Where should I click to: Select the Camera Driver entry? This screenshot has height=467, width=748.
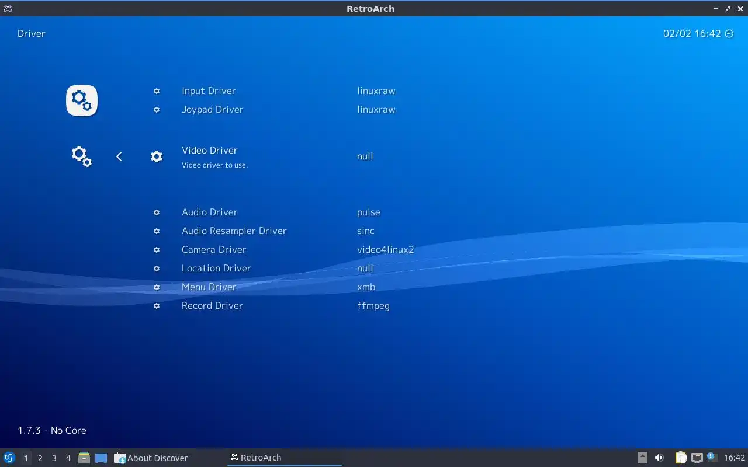pos(214,250)
